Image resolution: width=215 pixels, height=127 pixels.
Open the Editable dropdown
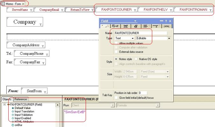point(169,38)
